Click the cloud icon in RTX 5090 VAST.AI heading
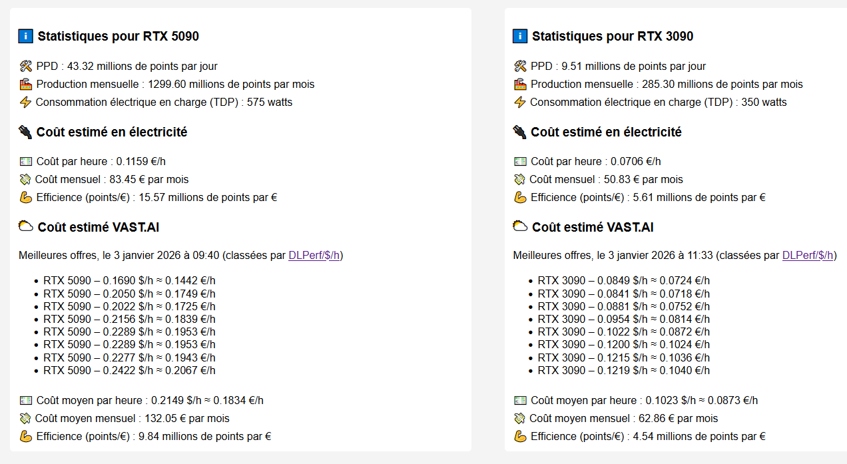The height and width of the screenshot is (464, 847). click(26, 227)
